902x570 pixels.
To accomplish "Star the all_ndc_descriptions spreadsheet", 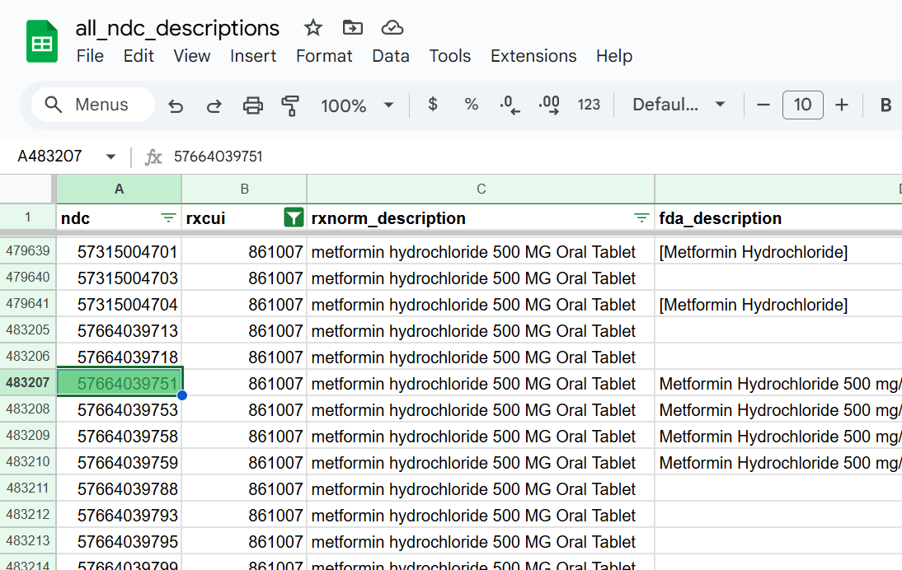I will (312, 27).
